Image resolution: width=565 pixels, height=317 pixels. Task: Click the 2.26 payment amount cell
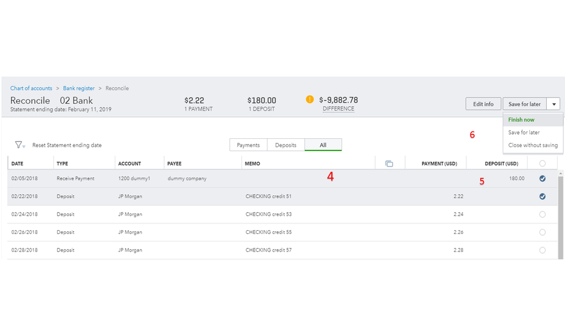[458, 232]
